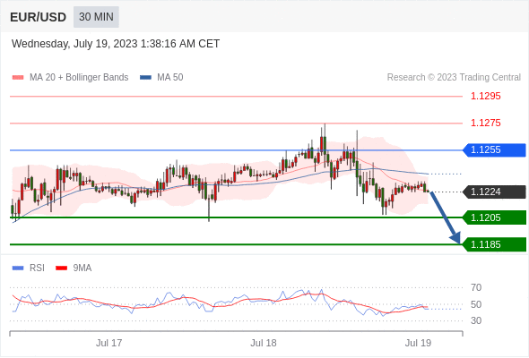Image resolution: width=529 pixels, height=358 pixels.
Task: Select the 1.1295 resistance price label
Action: tap(485, 97)
